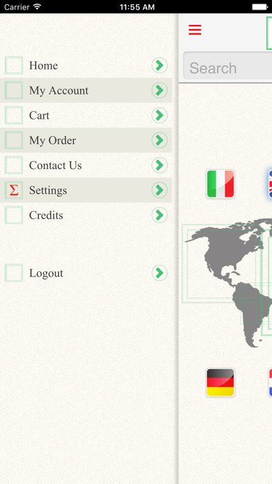Click the red sigma icon beside Settings
This screenshot has width=272, height=484.
click(x=14, y=190)
